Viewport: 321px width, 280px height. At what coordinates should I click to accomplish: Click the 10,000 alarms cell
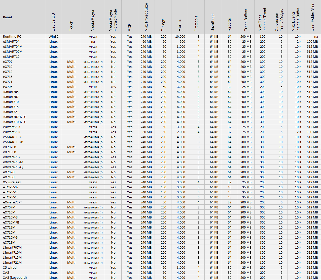tap(180, 36)
